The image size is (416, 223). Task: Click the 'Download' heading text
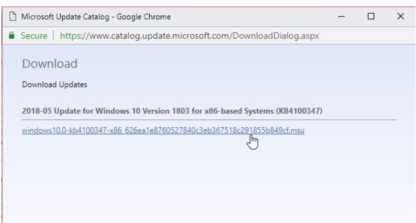49,64
